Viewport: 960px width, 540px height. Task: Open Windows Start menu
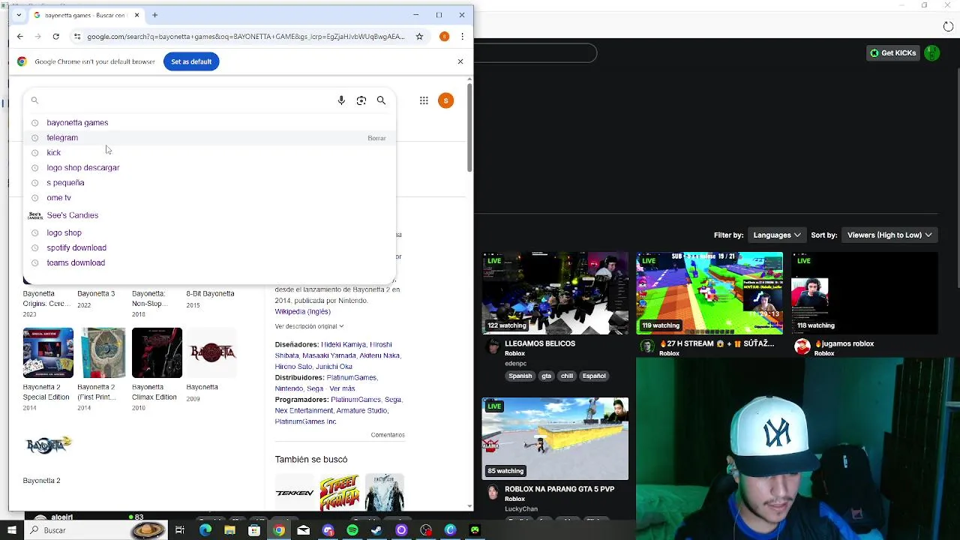11,530
